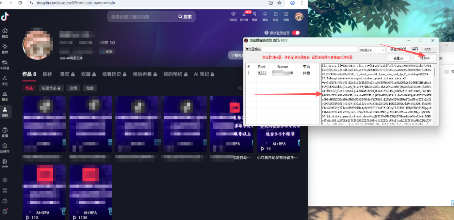Click the search icon in works filter row
The width and height of the screenshot is (454, 220).
pyautogui.click(x=240, y=88)
